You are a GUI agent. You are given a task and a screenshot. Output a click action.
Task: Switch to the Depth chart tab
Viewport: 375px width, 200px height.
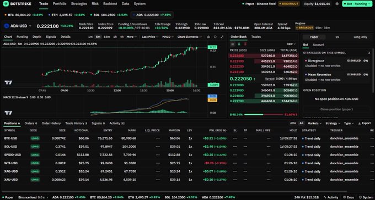coord(37,37)
